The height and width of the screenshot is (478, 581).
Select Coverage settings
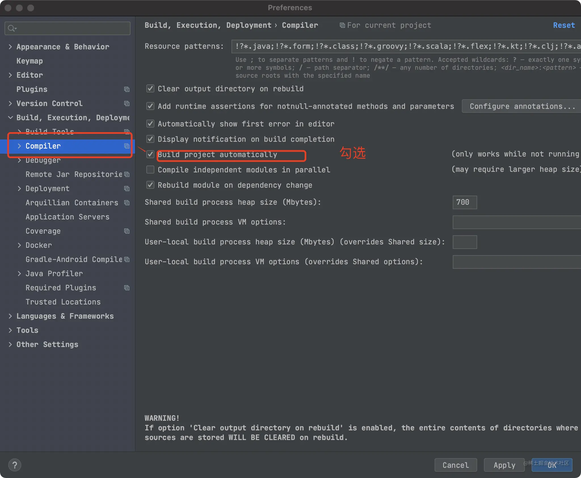[43, 231]
